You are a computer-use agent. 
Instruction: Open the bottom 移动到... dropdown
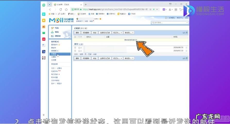coord(129,58)
